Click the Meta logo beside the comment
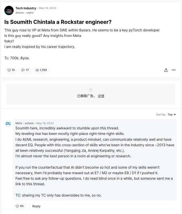Viewport: 182px width, 214px height. pos(8,124)
